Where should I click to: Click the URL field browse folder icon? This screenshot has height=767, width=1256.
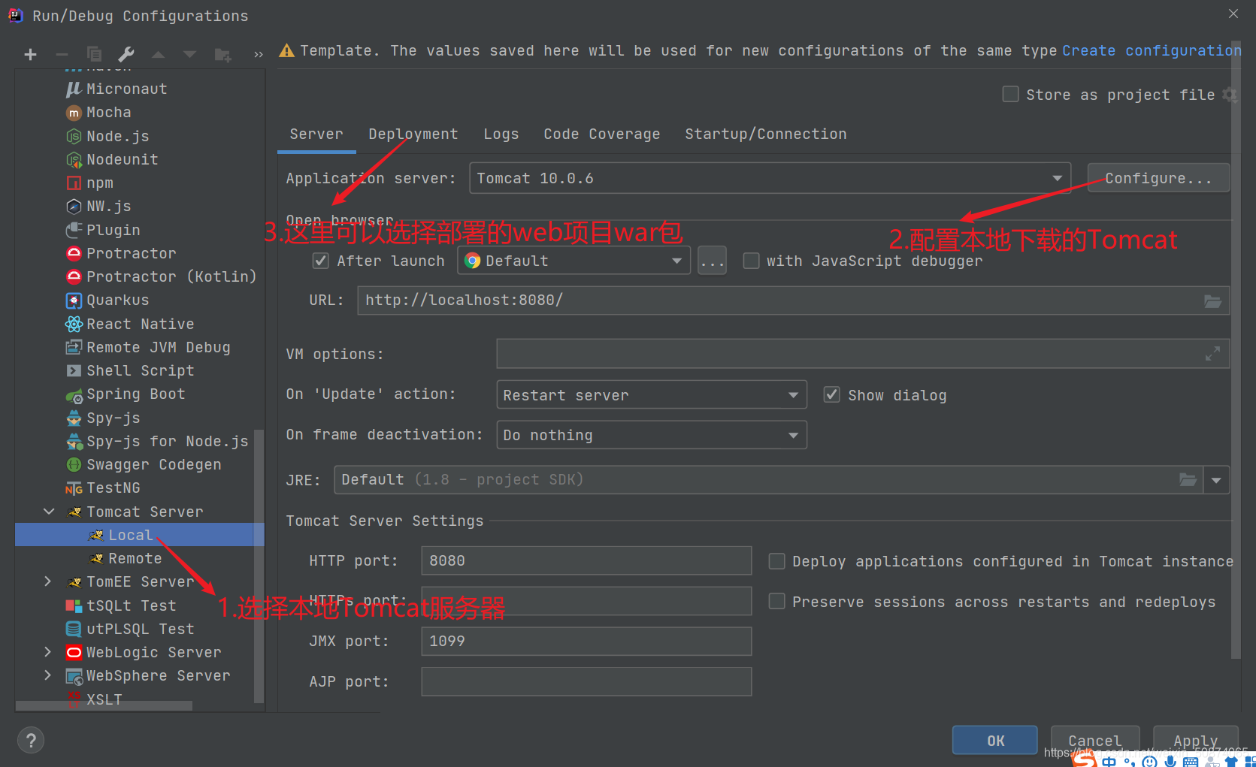[x=1212, y=300]
